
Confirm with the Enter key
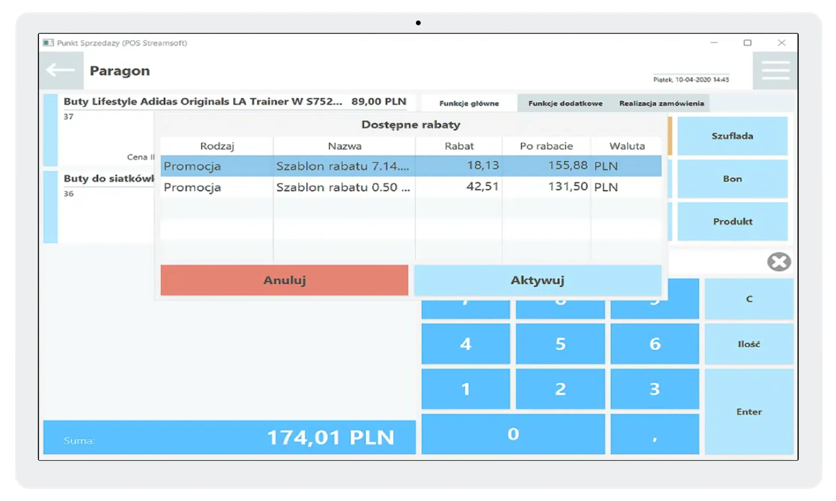749,412
